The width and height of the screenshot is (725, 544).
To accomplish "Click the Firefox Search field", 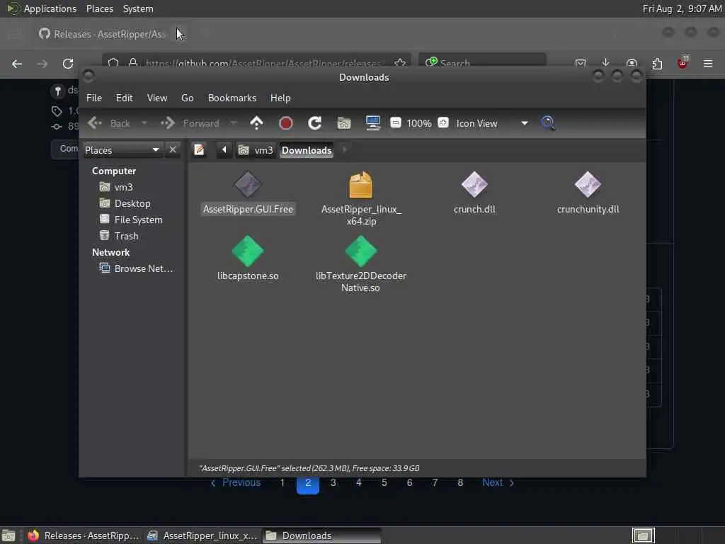I will [483, 63].
